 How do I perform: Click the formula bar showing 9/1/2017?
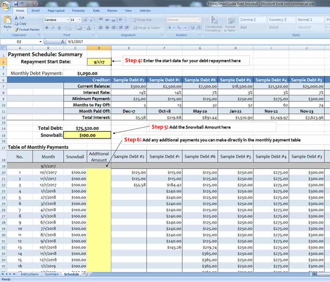point(198,42)
